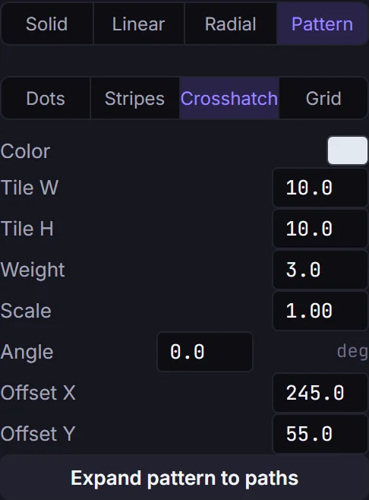Click the Angle label

pyautogui.click(x=27, y=353)
